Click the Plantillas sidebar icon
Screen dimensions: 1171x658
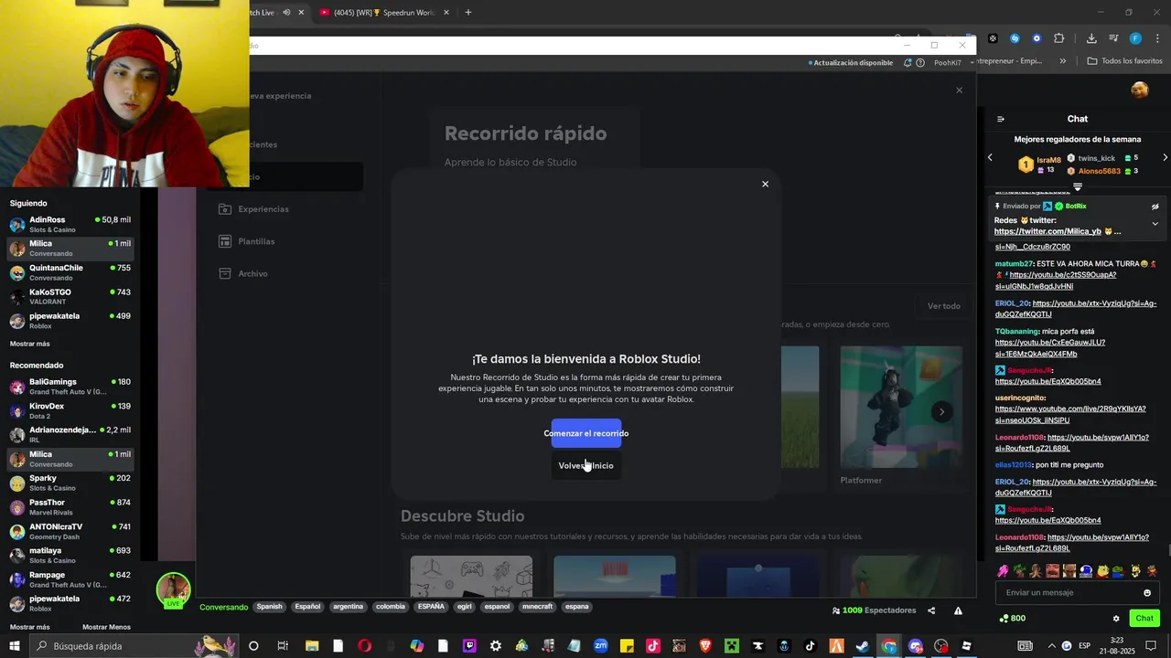click(225, 241)
